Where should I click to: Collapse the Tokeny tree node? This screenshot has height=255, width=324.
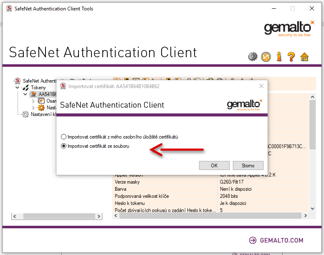[x=18, y=88]
